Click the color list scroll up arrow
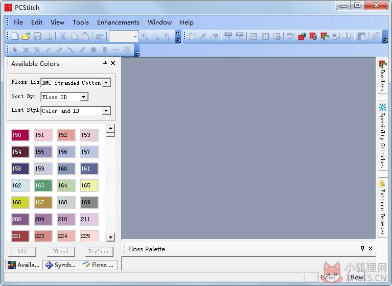The height and width of the screenshot is (286, 392). pyautogui.click(x=110, y=128)
